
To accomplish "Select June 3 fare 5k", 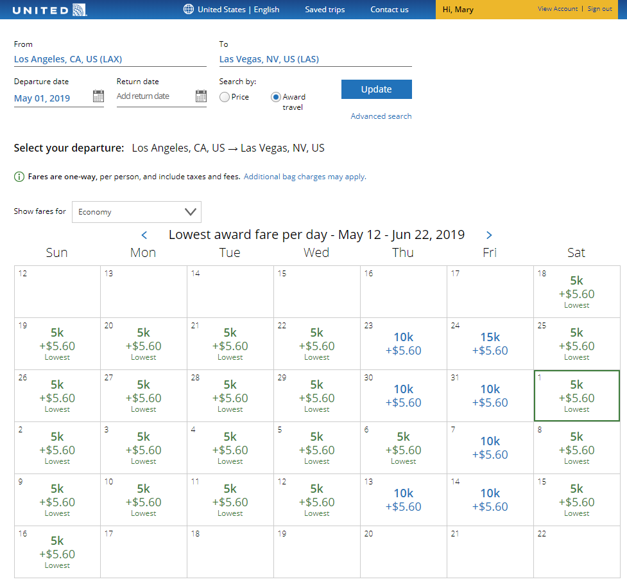I will click(144, 448).
